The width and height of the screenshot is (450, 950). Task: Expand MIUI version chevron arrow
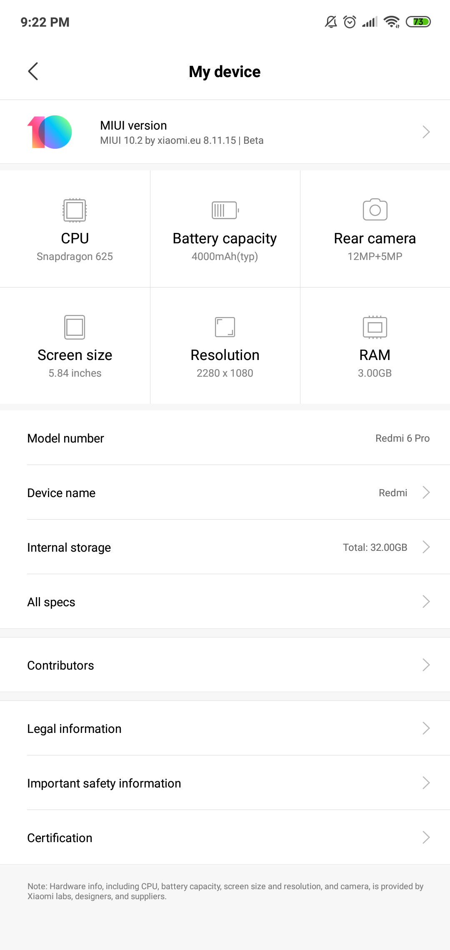(426, 132)
